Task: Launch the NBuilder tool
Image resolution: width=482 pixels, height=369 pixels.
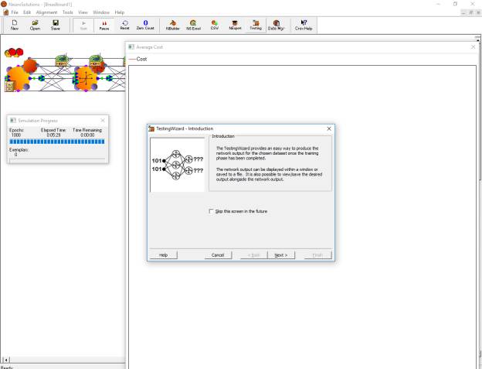Action: [x=172, y=25]
